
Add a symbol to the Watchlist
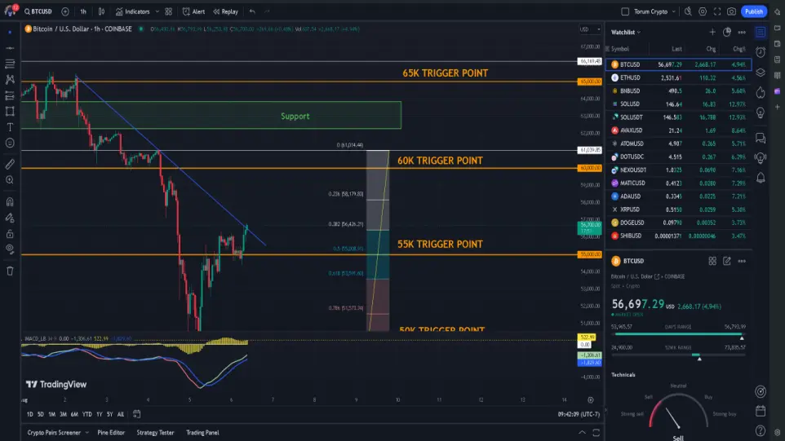(712, 32)
